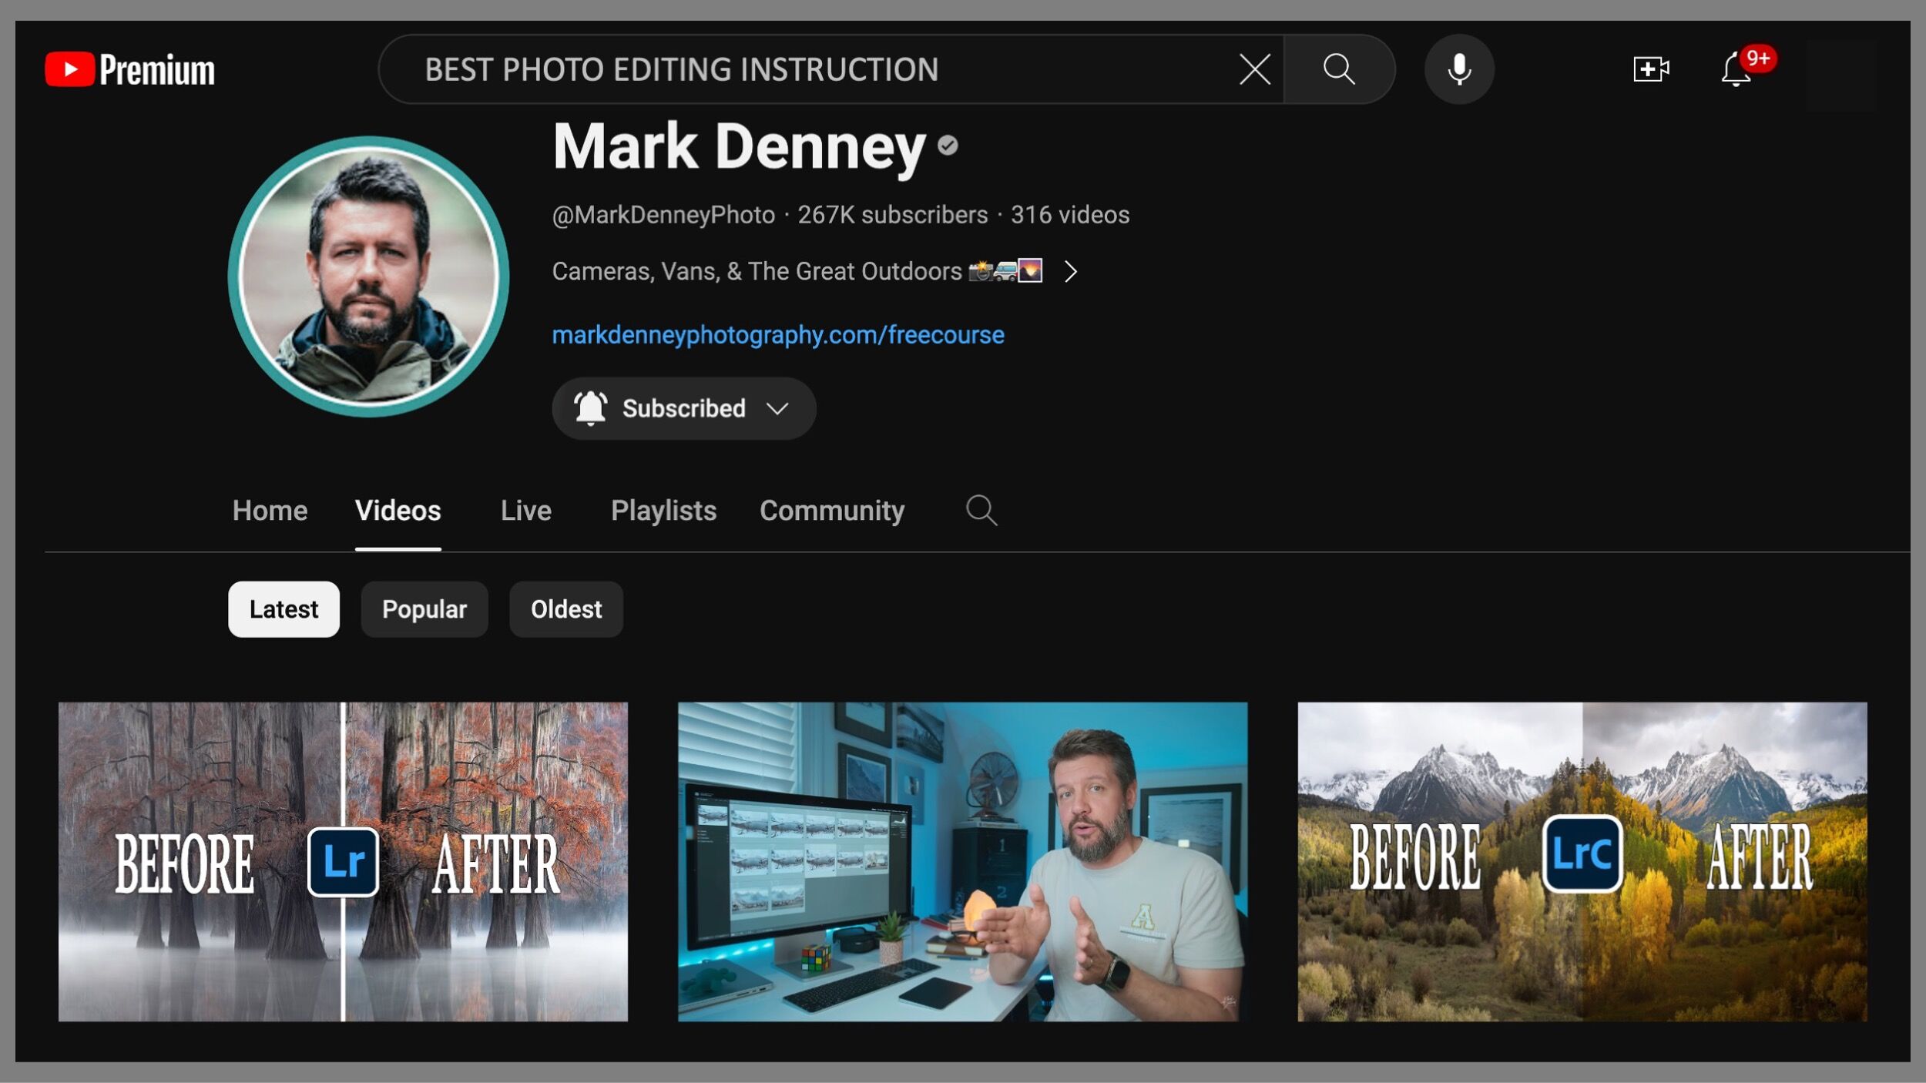This screenshot has width=1926, height=1083.
Task: Select the Videos tab
Action: pyautogui.click(x=398, y=511)
